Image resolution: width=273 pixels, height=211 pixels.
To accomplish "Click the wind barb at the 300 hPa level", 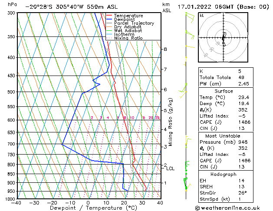I will (x=190, y=17).
